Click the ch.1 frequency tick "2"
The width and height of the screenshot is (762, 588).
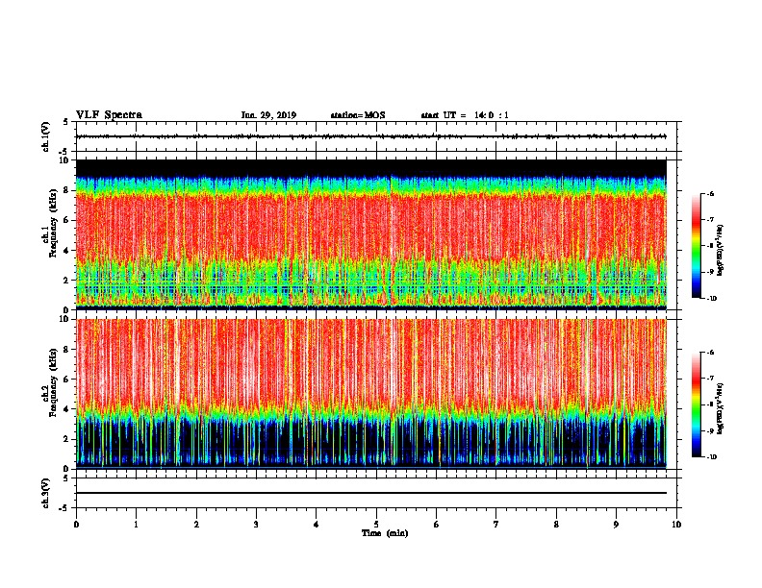click(x=67, y=281)
